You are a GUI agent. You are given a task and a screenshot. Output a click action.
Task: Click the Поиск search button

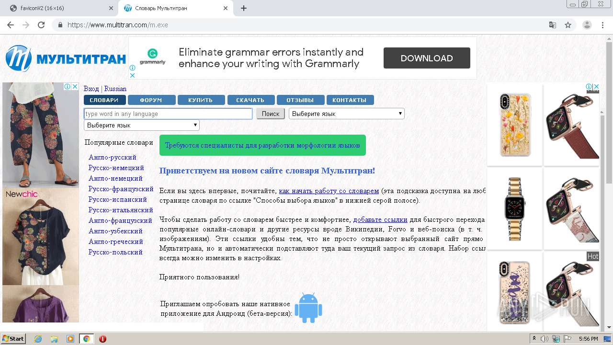(x=270, y=114)
